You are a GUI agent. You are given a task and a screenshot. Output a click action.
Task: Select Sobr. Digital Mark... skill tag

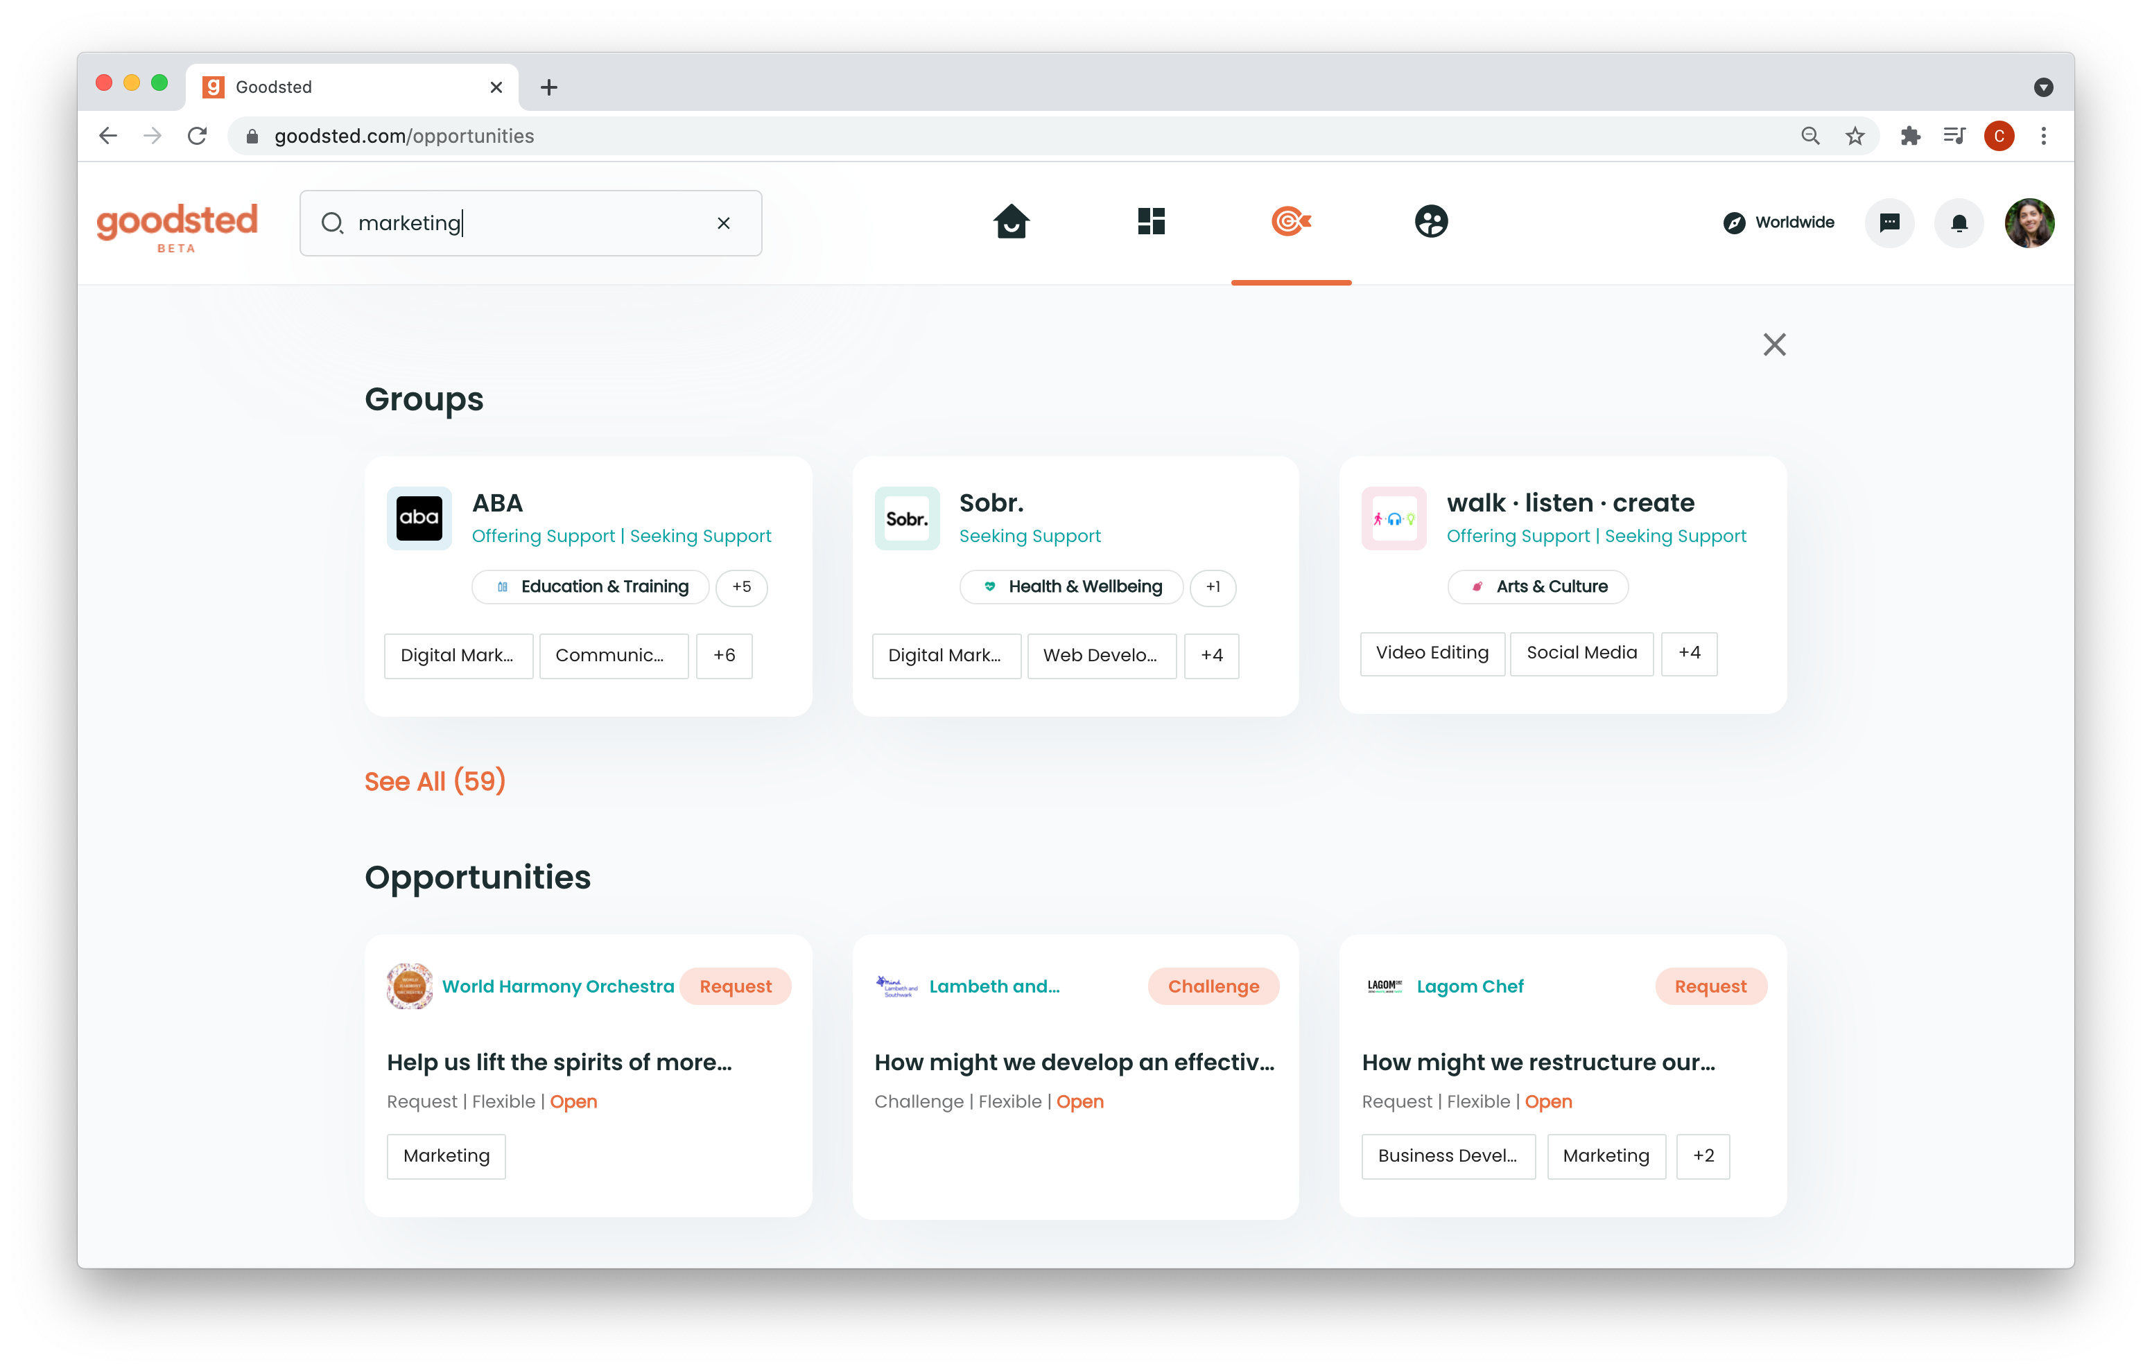point(946,656)
